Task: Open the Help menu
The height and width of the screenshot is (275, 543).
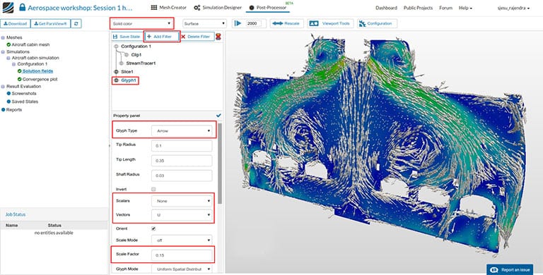Action: click(465, 8)
